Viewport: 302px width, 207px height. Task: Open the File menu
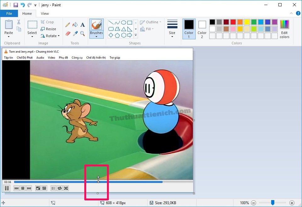(x=9, y=14)
